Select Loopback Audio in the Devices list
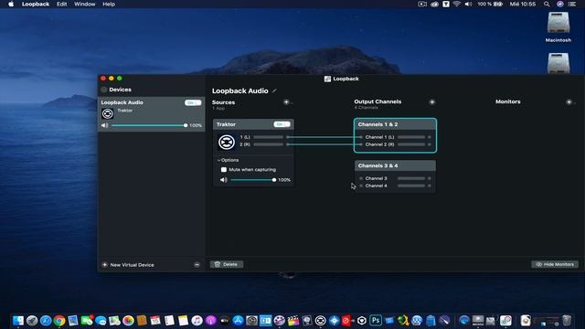585x329 pixels. pyautogui.click(x=151, y=114)
